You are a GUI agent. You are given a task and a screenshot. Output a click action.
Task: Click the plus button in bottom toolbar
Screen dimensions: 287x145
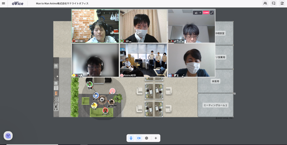156,138
